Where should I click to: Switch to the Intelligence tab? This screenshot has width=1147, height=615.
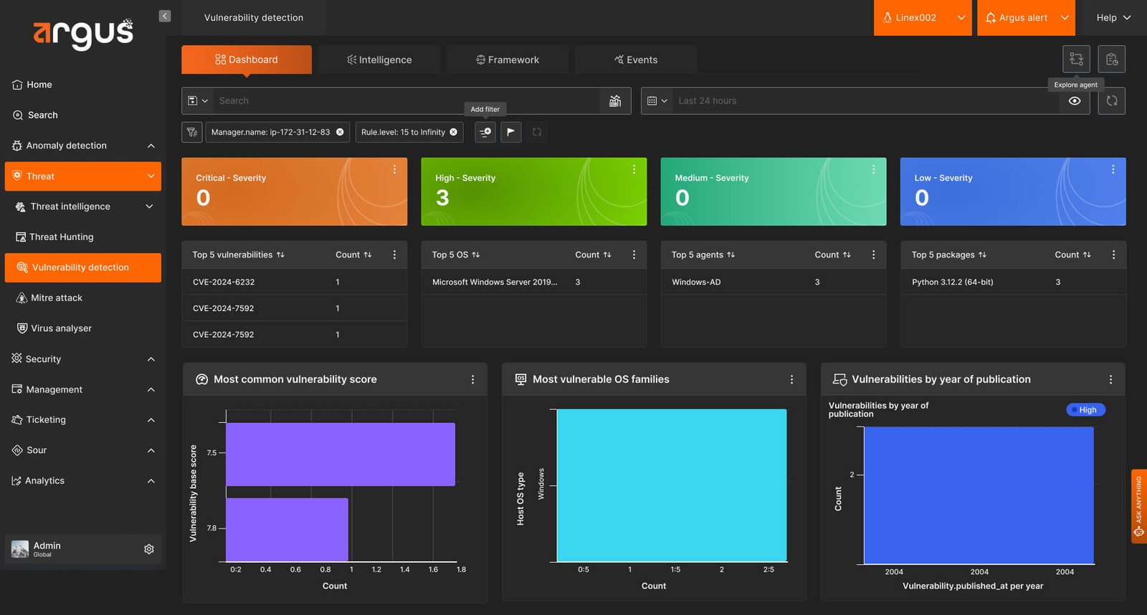(x=379, y=59)
